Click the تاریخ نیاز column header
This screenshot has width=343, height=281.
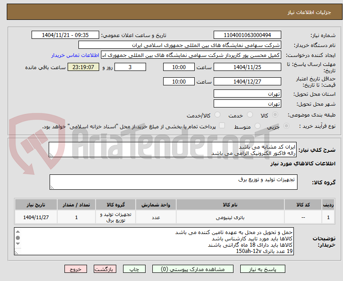coord(36,205)
